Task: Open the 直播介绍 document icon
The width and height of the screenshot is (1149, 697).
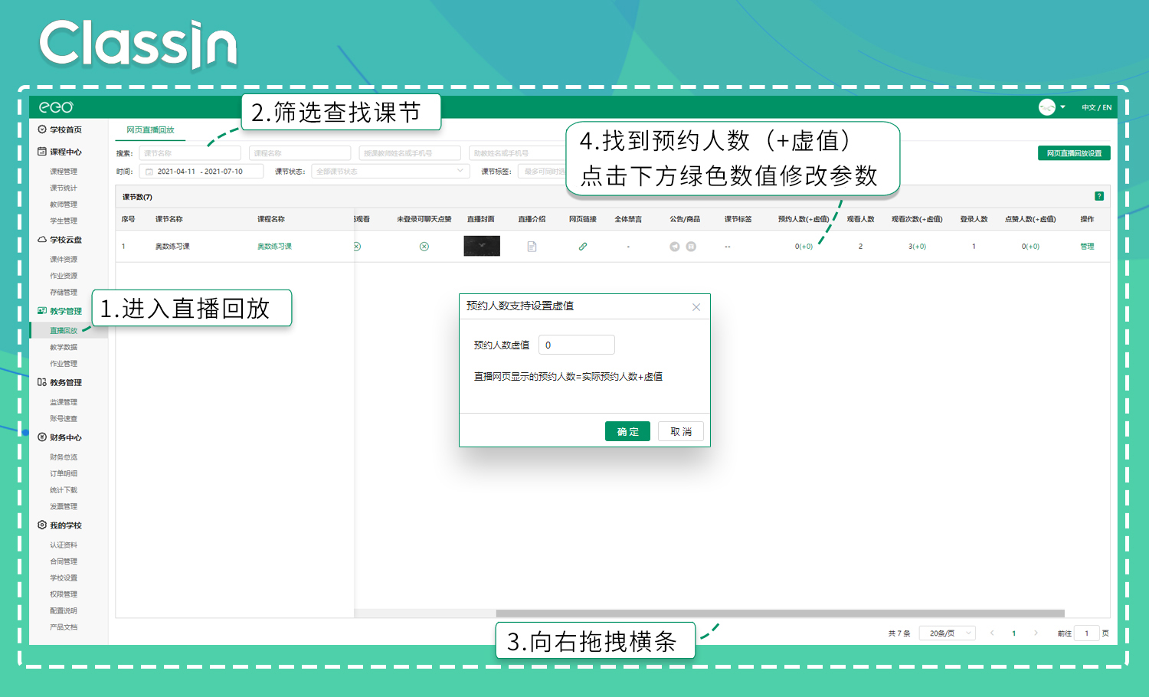Action: click(532, 247)
